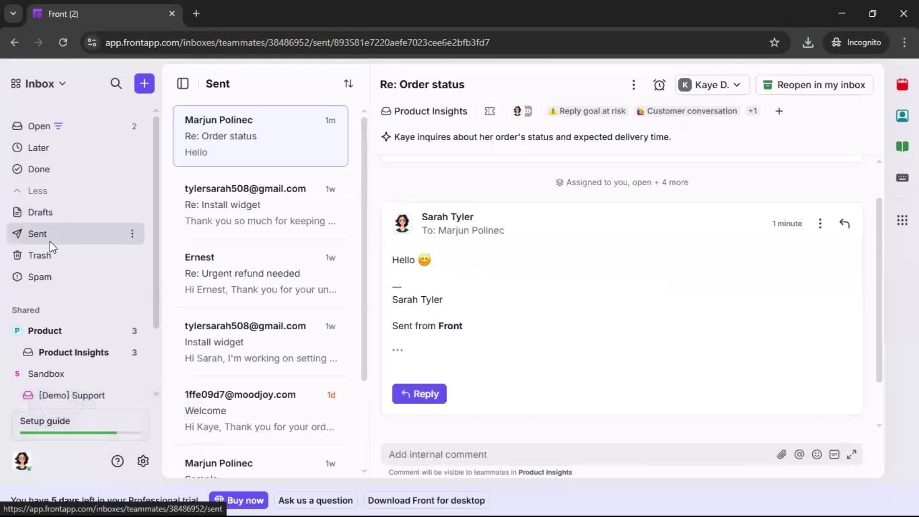Attach a file to the internal comment
919x517 pixels.
782,454
